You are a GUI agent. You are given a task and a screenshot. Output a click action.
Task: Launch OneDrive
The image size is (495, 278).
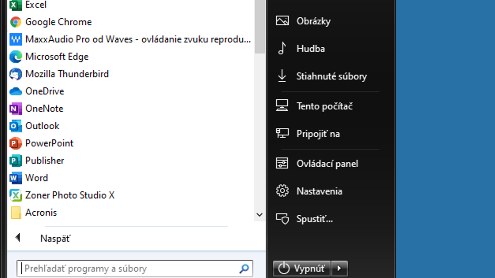tap(44, 91)
